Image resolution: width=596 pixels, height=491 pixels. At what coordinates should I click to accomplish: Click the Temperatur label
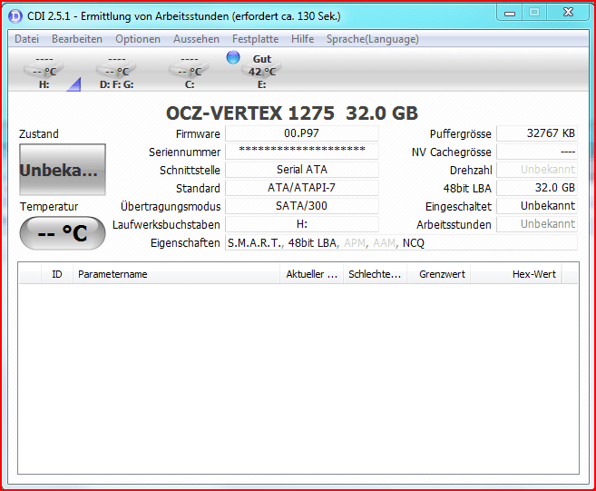coord(49,207)
